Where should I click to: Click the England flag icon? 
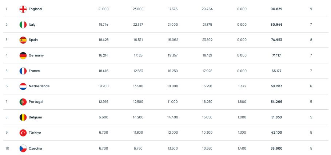(23, 9)
